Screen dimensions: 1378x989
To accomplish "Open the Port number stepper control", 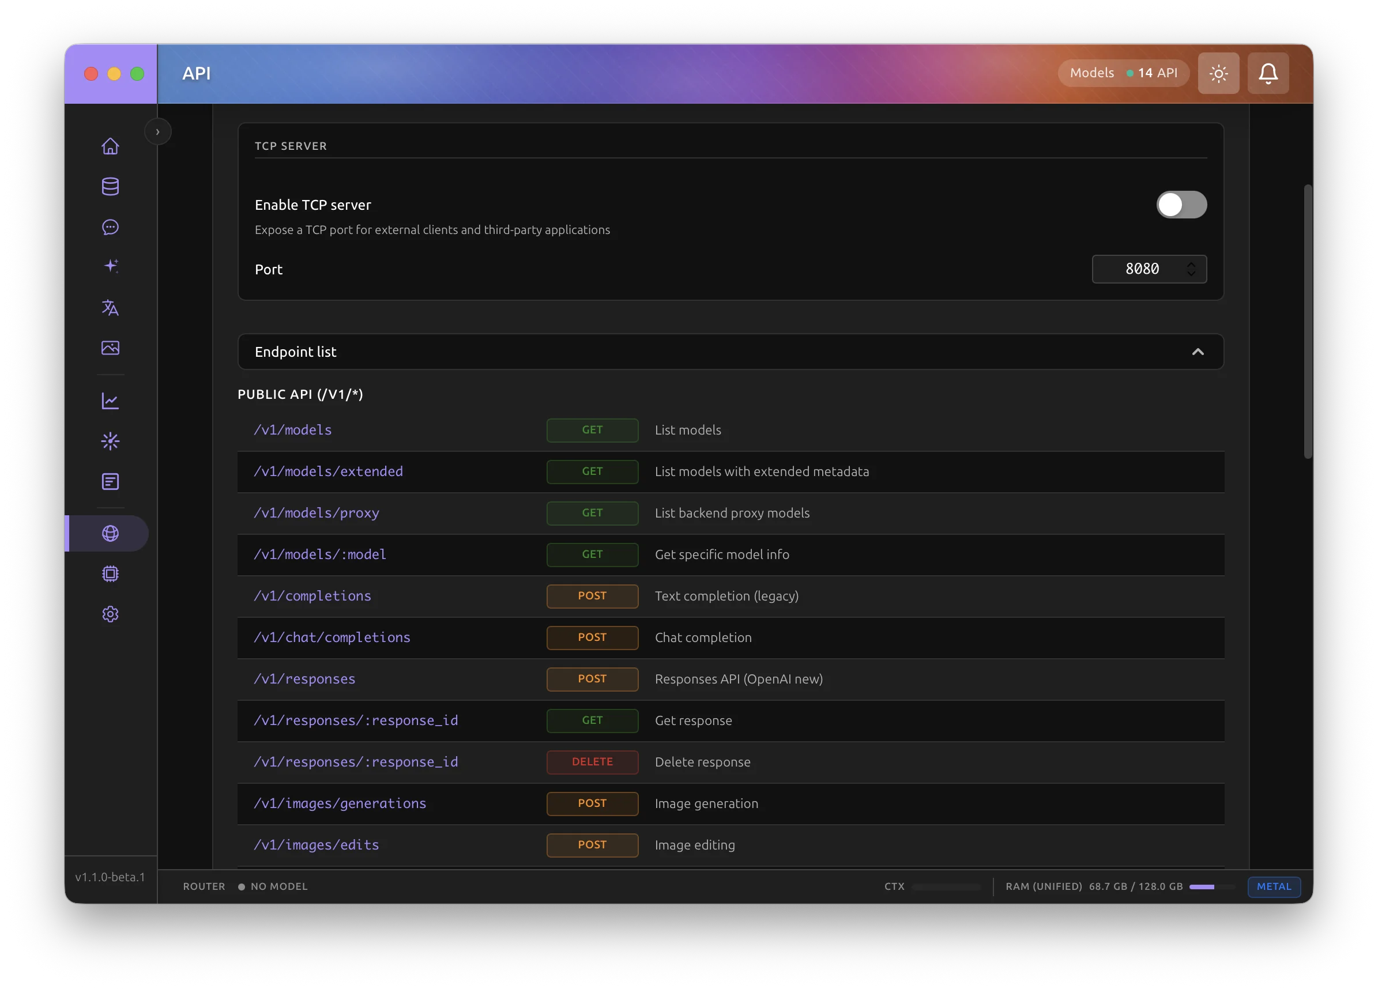I will point(1191,269).
